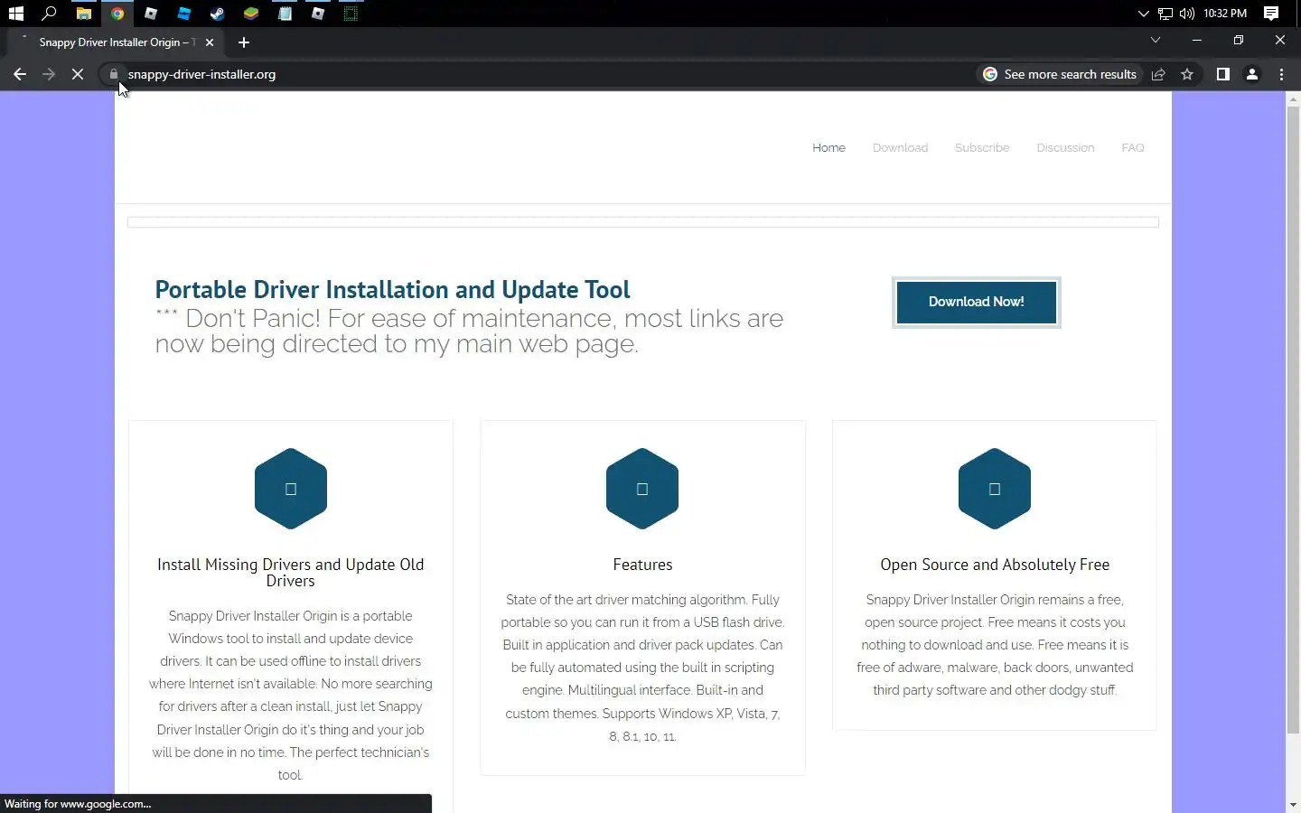The width and height of the screenshot is (1301, 813).
Task: Open the Windows notification center icon
Action: point(1271,14)
